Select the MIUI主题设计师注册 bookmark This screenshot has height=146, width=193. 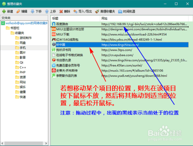tap(120, 29)
